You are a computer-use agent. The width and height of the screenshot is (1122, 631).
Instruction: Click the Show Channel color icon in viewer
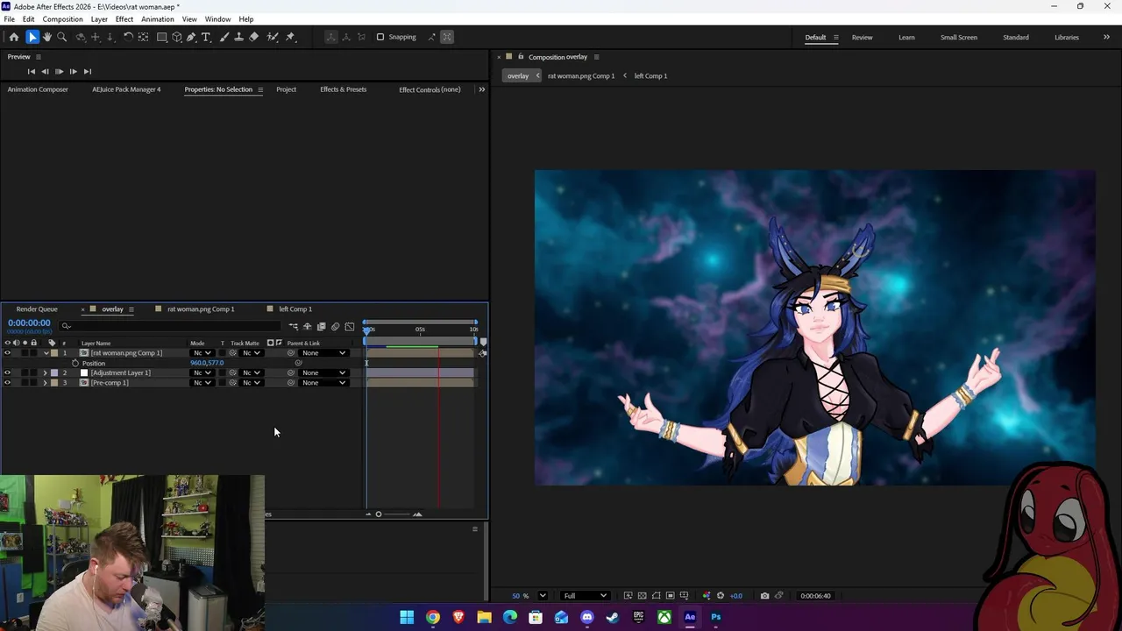point(707,596)
